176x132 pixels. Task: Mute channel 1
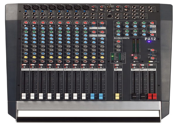[24, 65]
